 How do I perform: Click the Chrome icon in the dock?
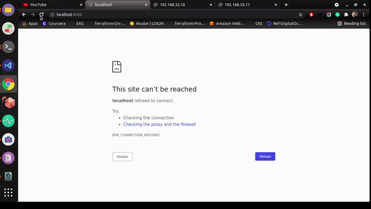(8, 84)
